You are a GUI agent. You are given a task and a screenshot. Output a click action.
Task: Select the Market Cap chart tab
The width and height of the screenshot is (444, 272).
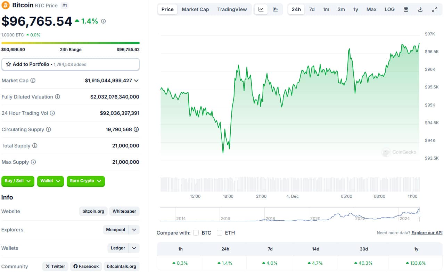tap(195, 9)
